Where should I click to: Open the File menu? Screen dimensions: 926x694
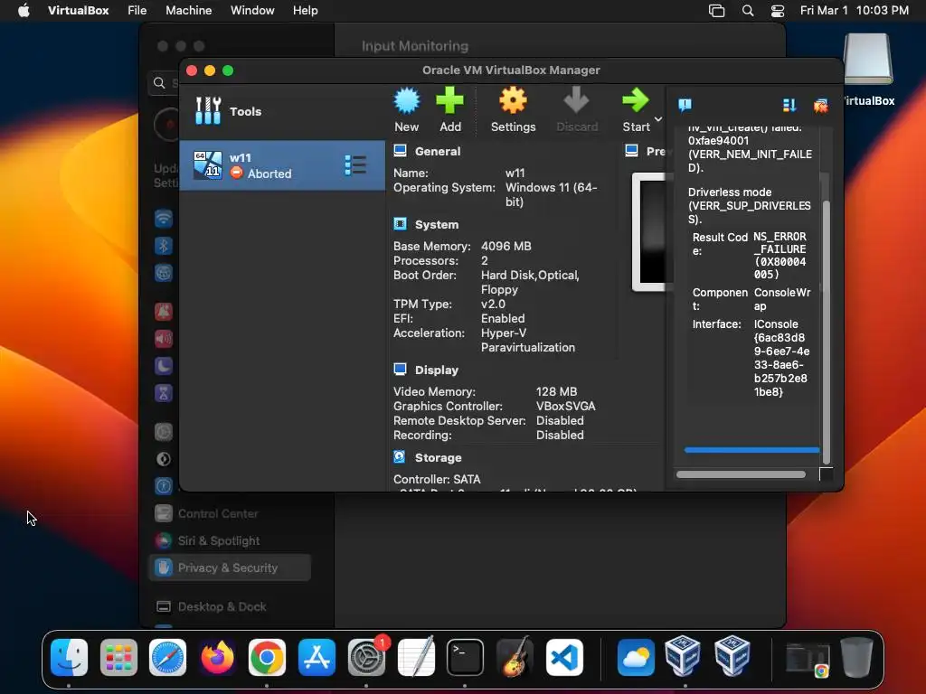point(137,11)
